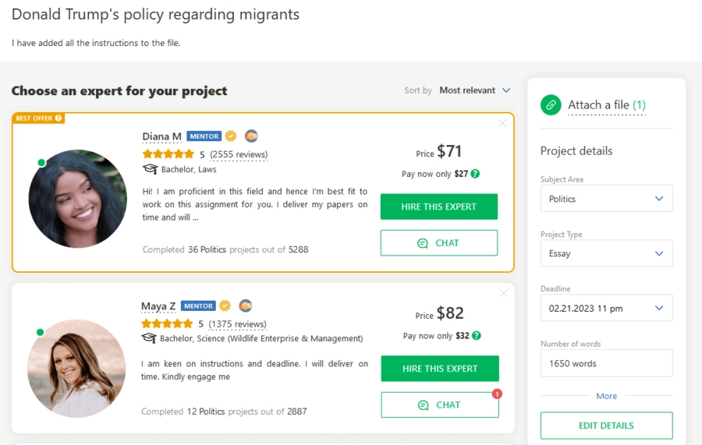Open CHAT with Diana M
Viewport: 702px width, 445px height.
point(438,243)
